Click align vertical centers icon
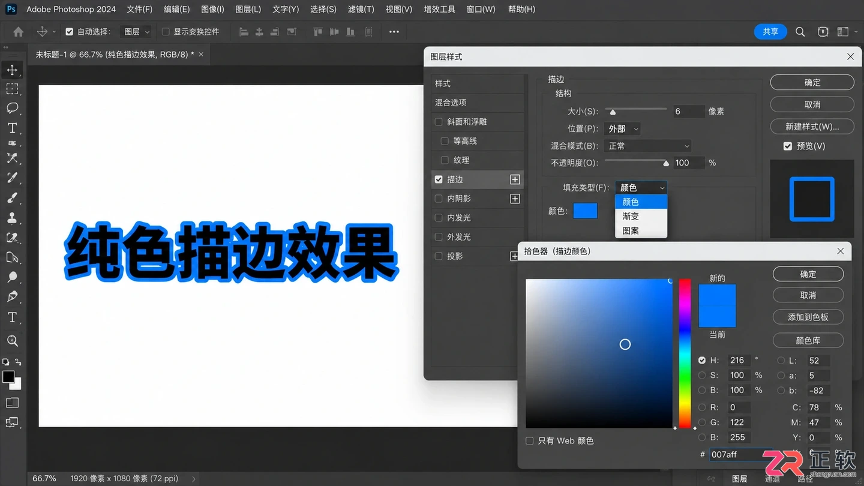The height and width of the screenshot is (486, 864). click(x=335, y=32)
